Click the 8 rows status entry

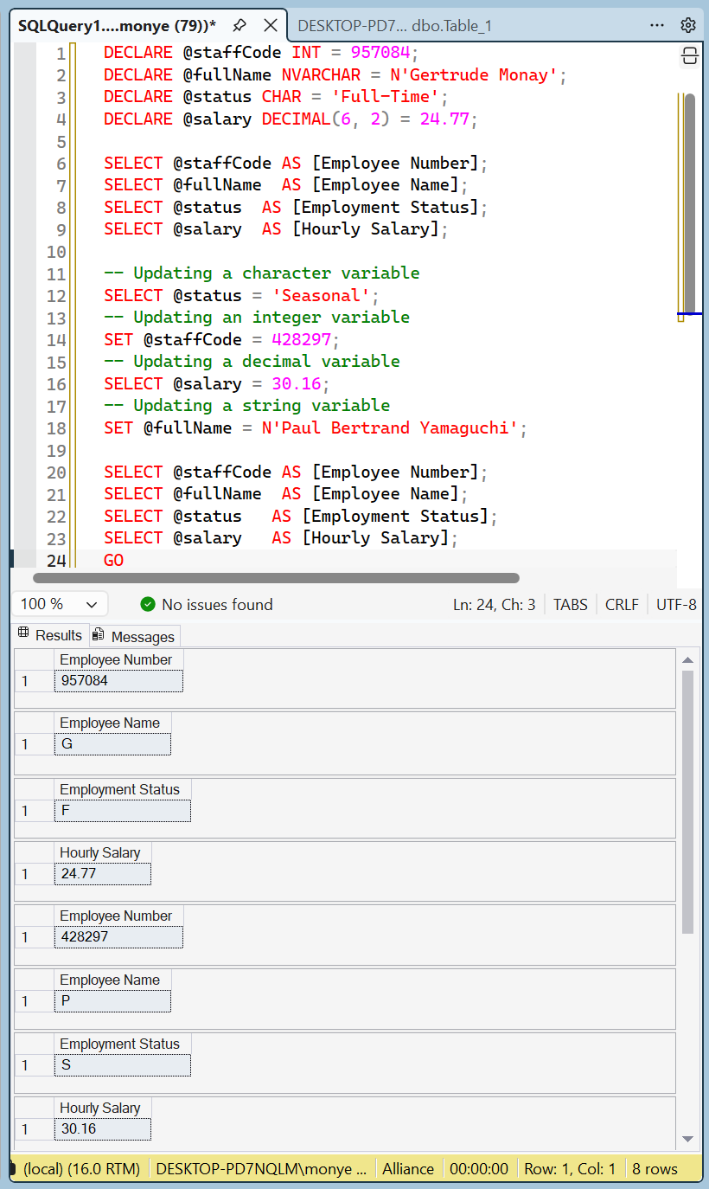click(655, 1169)
